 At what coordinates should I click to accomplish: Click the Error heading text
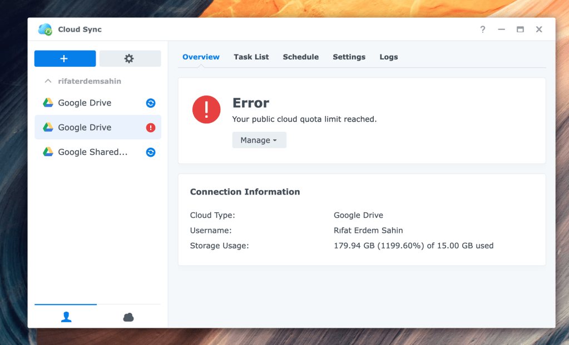point(251,103)
